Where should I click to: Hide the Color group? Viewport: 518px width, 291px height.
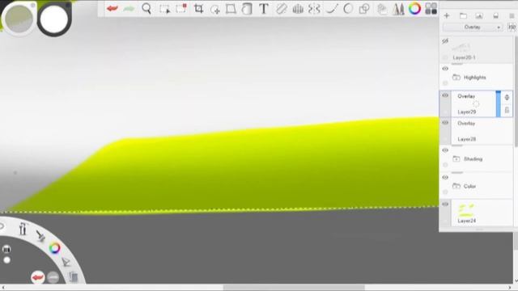pos(445,178)
